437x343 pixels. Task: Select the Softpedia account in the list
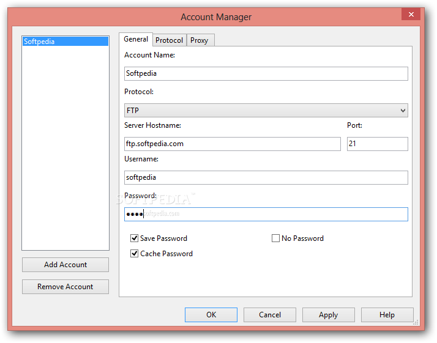coord(65,42)
